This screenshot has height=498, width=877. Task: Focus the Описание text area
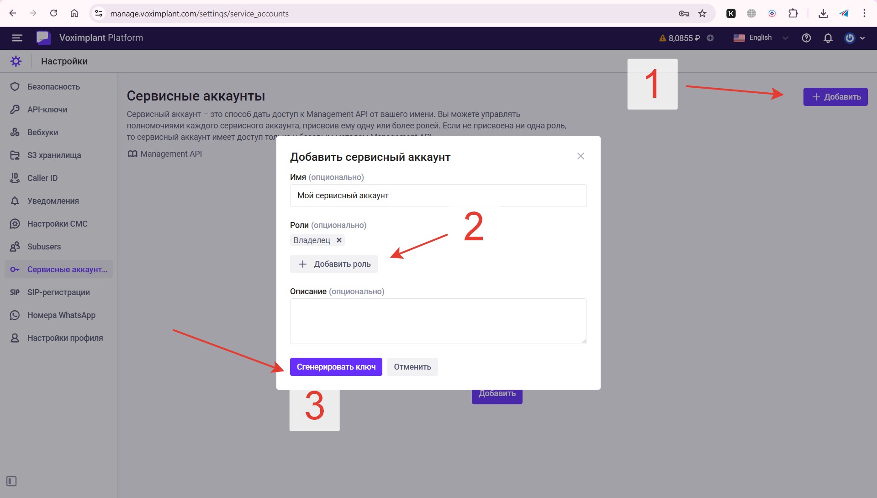click(438, 321)
